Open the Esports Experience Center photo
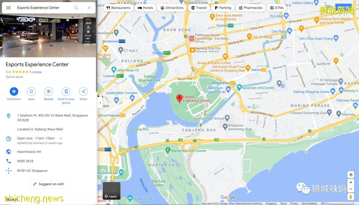Image resolution: width=359 pixels, height=205 pixels. coord(48,36)
